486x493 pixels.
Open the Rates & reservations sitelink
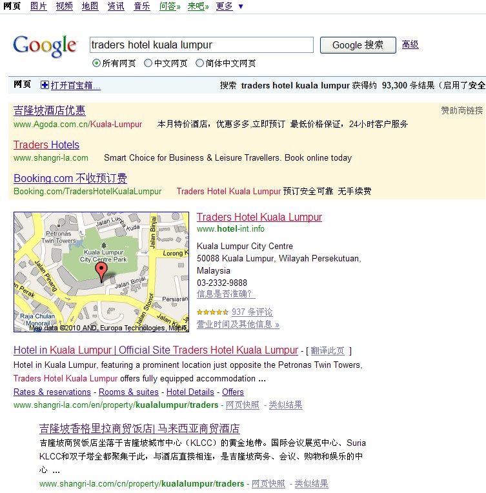coord(52,392)
